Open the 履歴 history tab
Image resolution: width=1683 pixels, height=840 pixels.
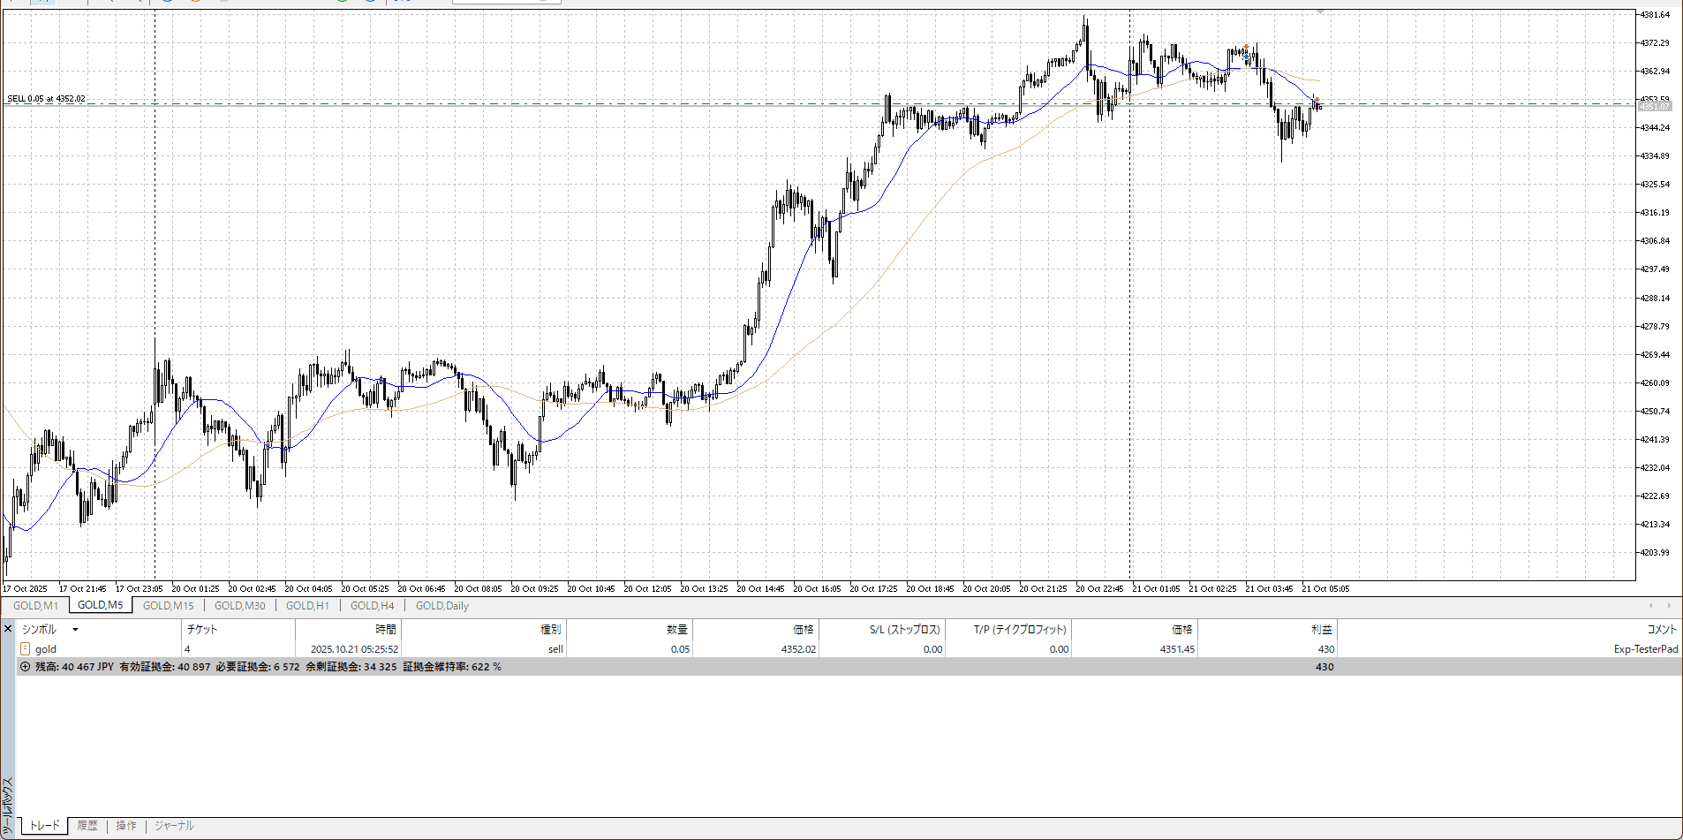tap(87, 826)
